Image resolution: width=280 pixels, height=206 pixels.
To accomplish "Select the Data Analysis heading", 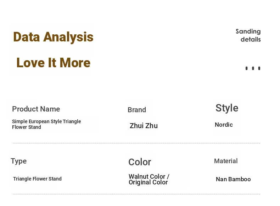I will coord(53,37).
